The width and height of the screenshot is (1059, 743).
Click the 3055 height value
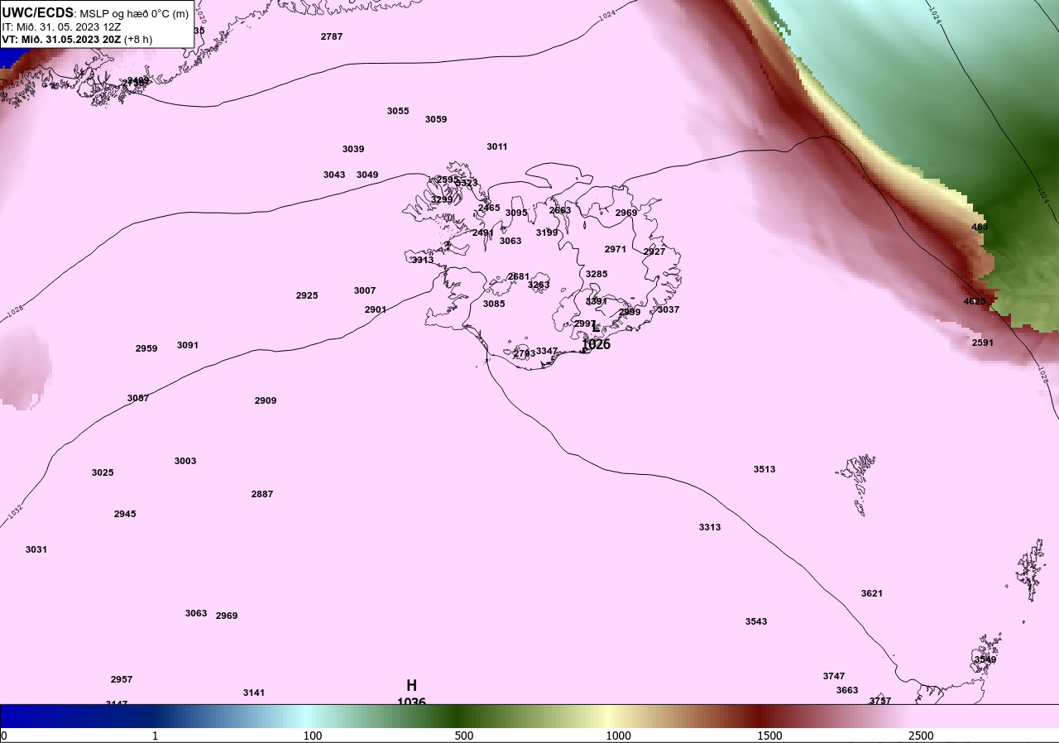click(x=398, y=111)
